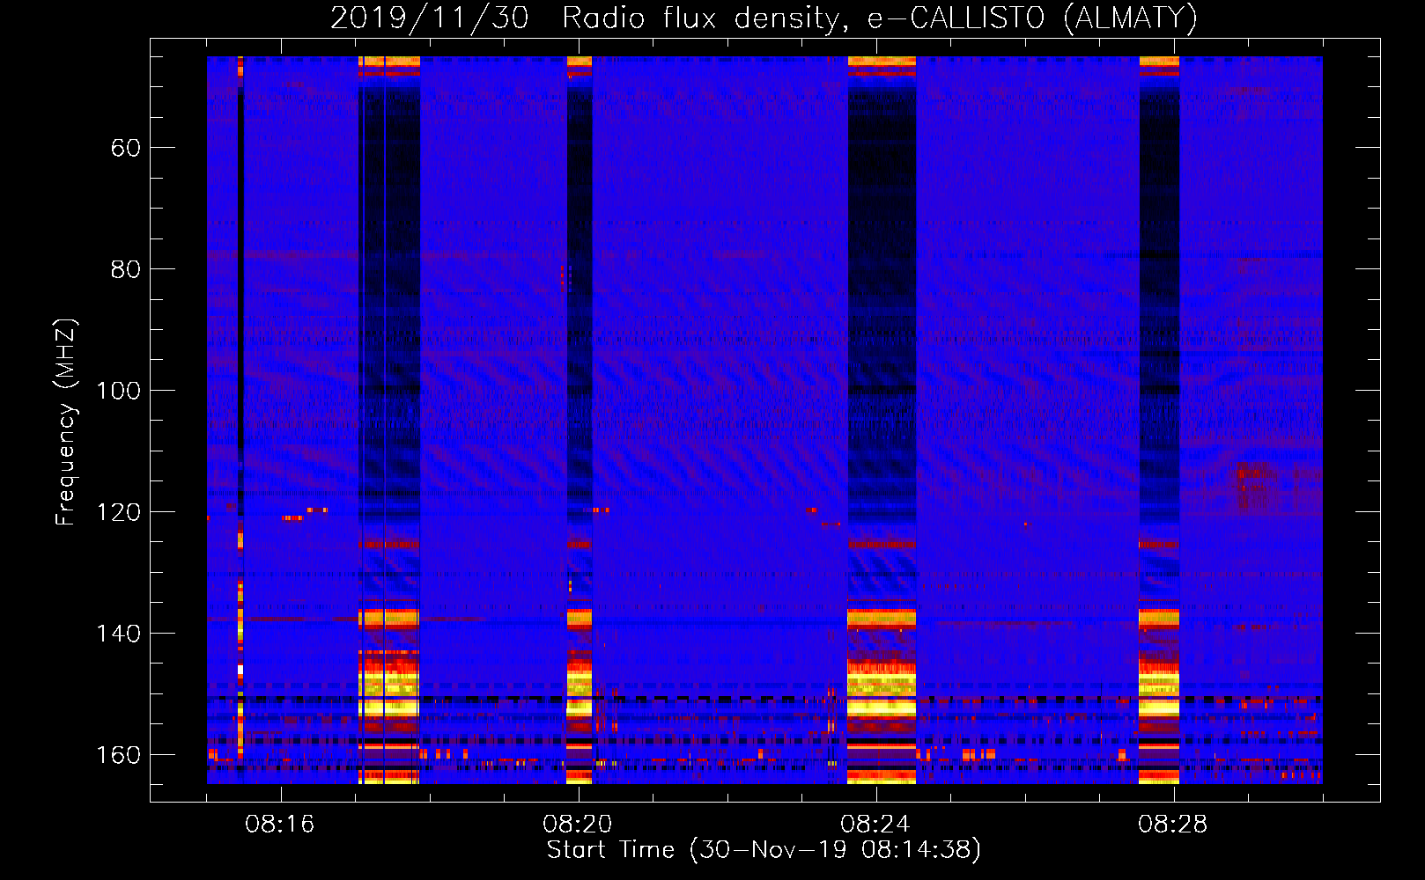
Task: Click the 140 frequency tick label
Action: (119, 634)
